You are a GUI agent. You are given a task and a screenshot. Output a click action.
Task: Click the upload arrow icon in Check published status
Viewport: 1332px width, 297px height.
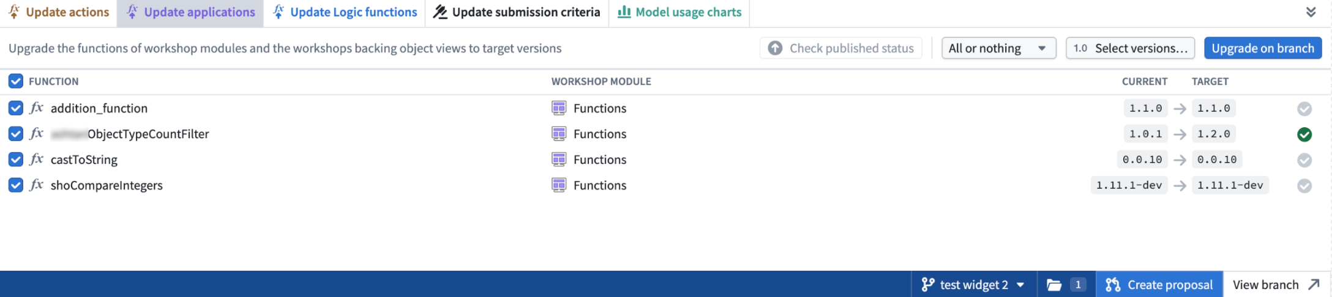[x=775, y=48]
